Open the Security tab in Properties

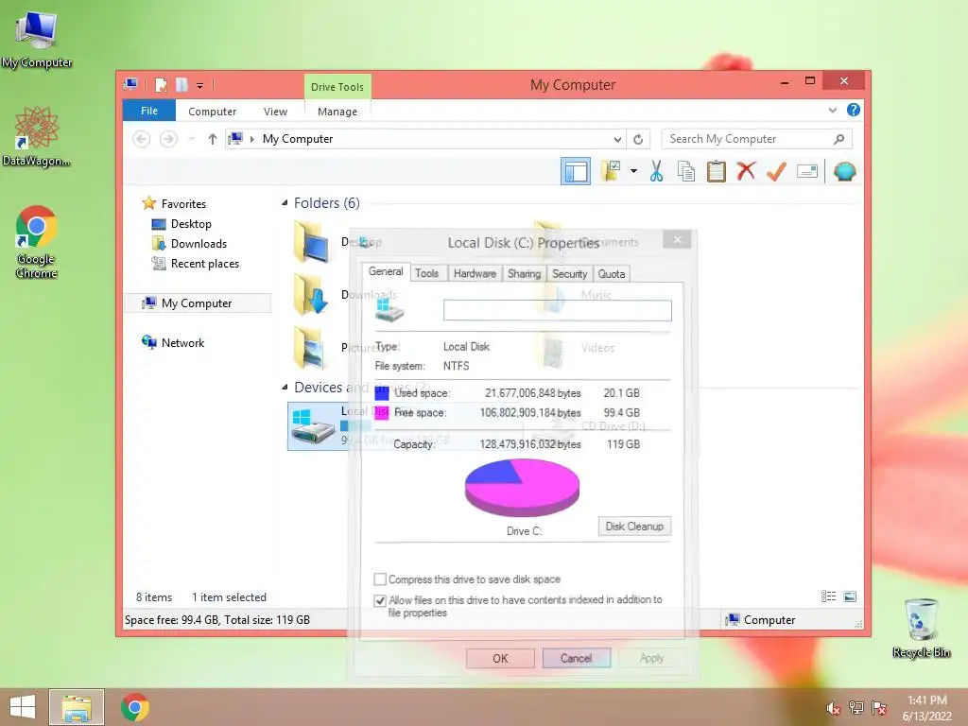569,273
